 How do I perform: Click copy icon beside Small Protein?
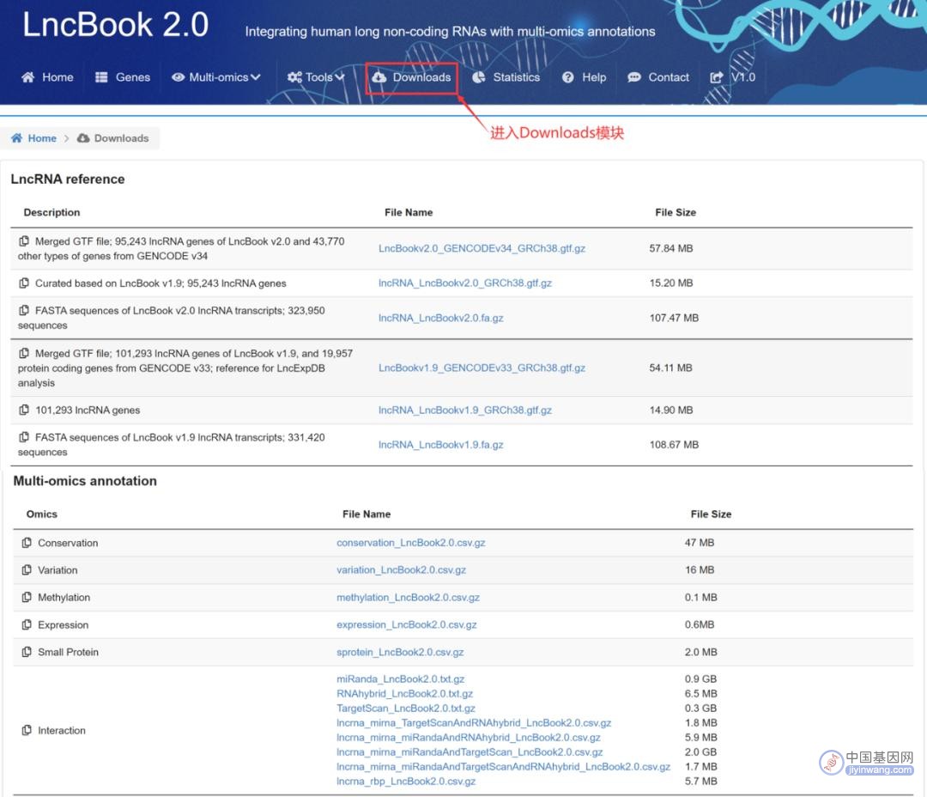[27, 652]
